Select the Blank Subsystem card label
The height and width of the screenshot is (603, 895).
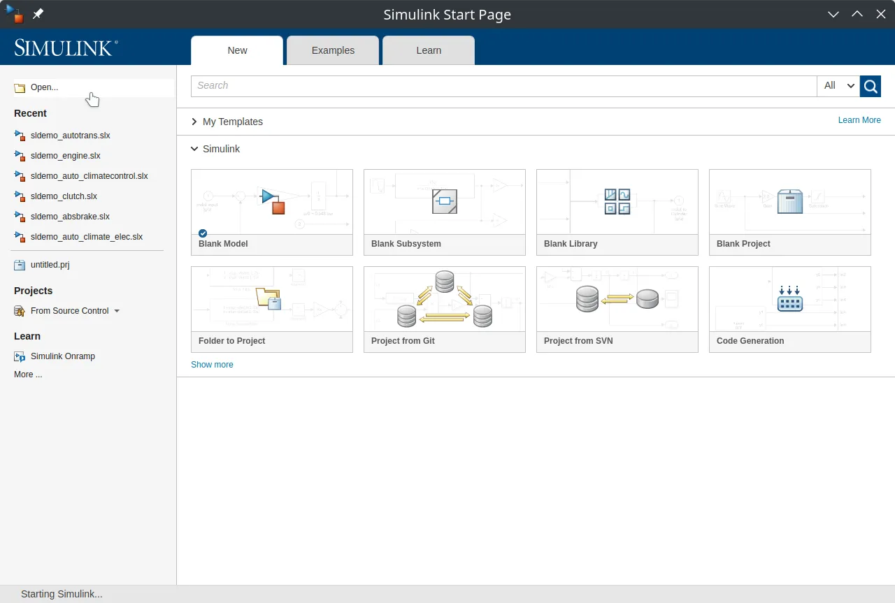coord(406,244)
